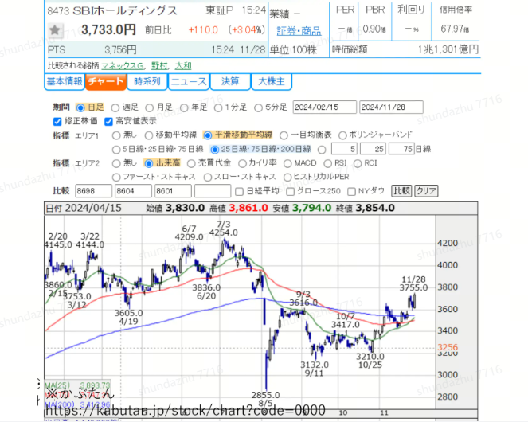Viewport: 528px width, 422px height.
Task: Open the マネックスG comparison link
Action: [x=123, y=66]
